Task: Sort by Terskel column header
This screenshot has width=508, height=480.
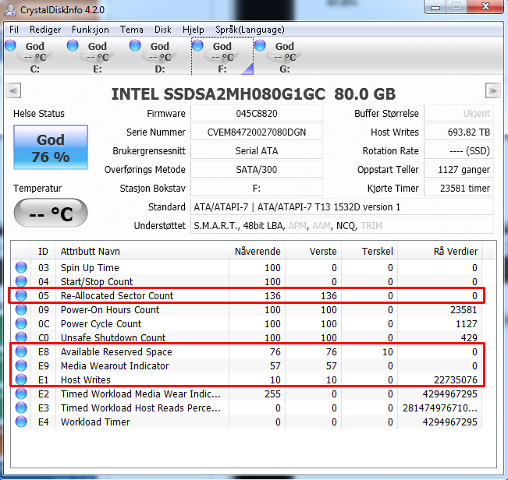Action: click(369, 252)
